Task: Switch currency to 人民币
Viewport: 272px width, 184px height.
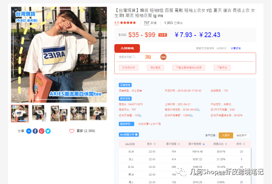Action: click(226, 135)
